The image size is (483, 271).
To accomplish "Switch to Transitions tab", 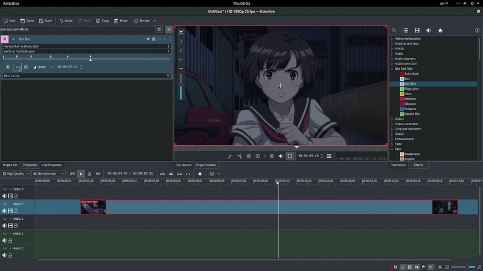I will [398, 165].
